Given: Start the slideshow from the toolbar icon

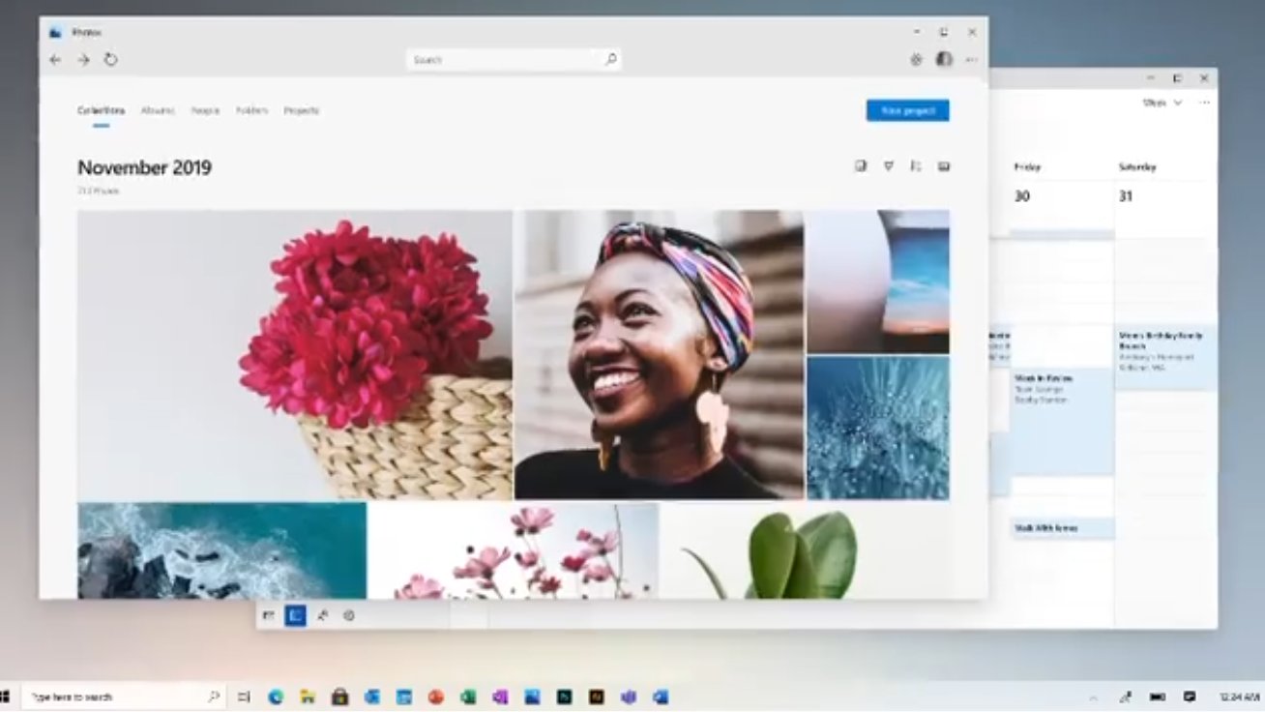Looking at the screenshot, I should coord(944,165).
